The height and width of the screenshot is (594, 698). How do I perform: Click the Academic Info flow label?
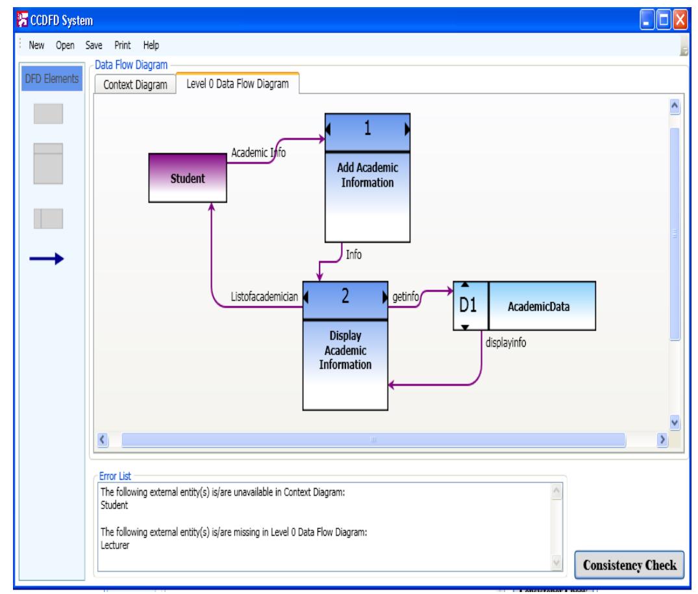point(258,153)
